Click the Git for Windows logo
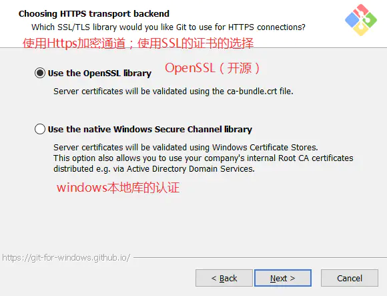 [361, 20]
